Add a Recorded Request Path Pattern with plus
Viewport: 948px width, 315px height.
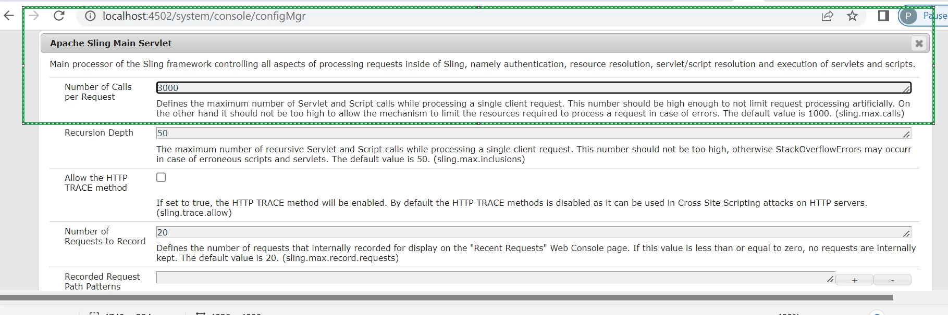[854, 280]
